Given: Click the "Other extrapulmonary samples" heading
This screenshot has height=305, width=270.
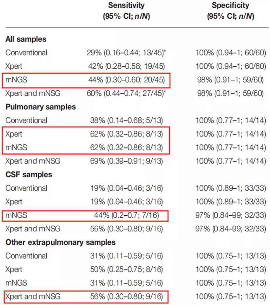Looking at the screenshot, I should point(60,242).
